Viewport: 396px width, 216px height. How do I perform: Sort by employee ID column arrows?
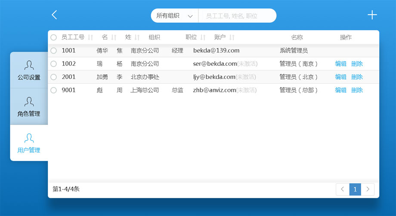pos(90,37)
